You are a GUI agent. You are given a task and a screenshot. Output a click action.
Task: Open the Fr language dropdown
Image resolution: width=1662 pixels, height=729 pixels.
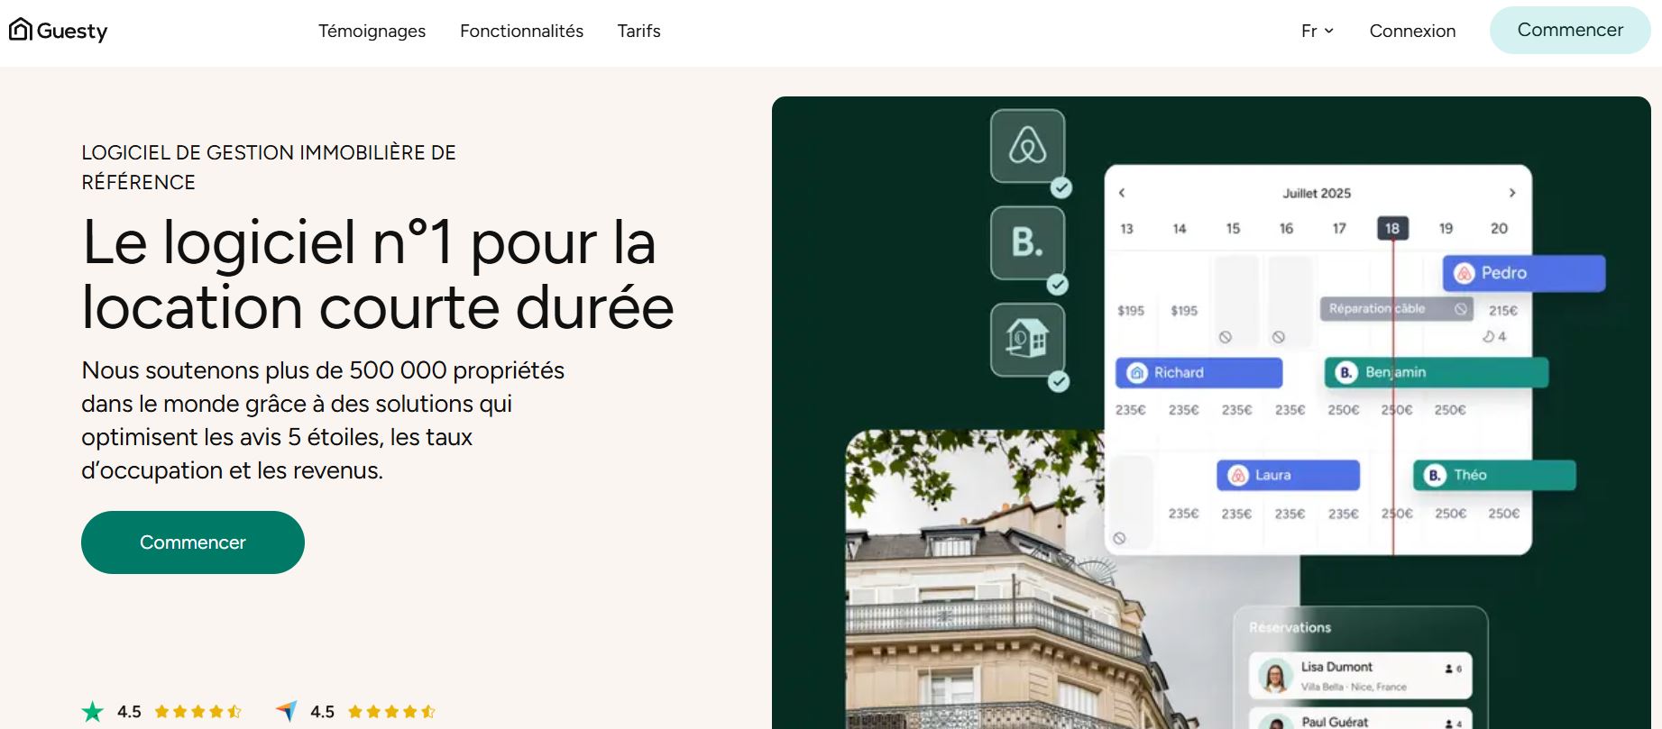[1317, 31]
